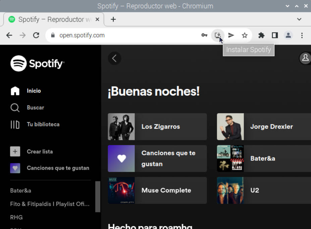Click the U2 band photo thumbnail
311x229 pixels.
click(230, 190)
